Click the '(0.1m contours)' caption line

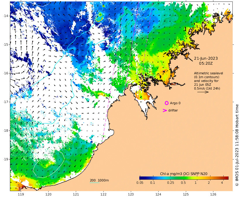click(207, 77)
